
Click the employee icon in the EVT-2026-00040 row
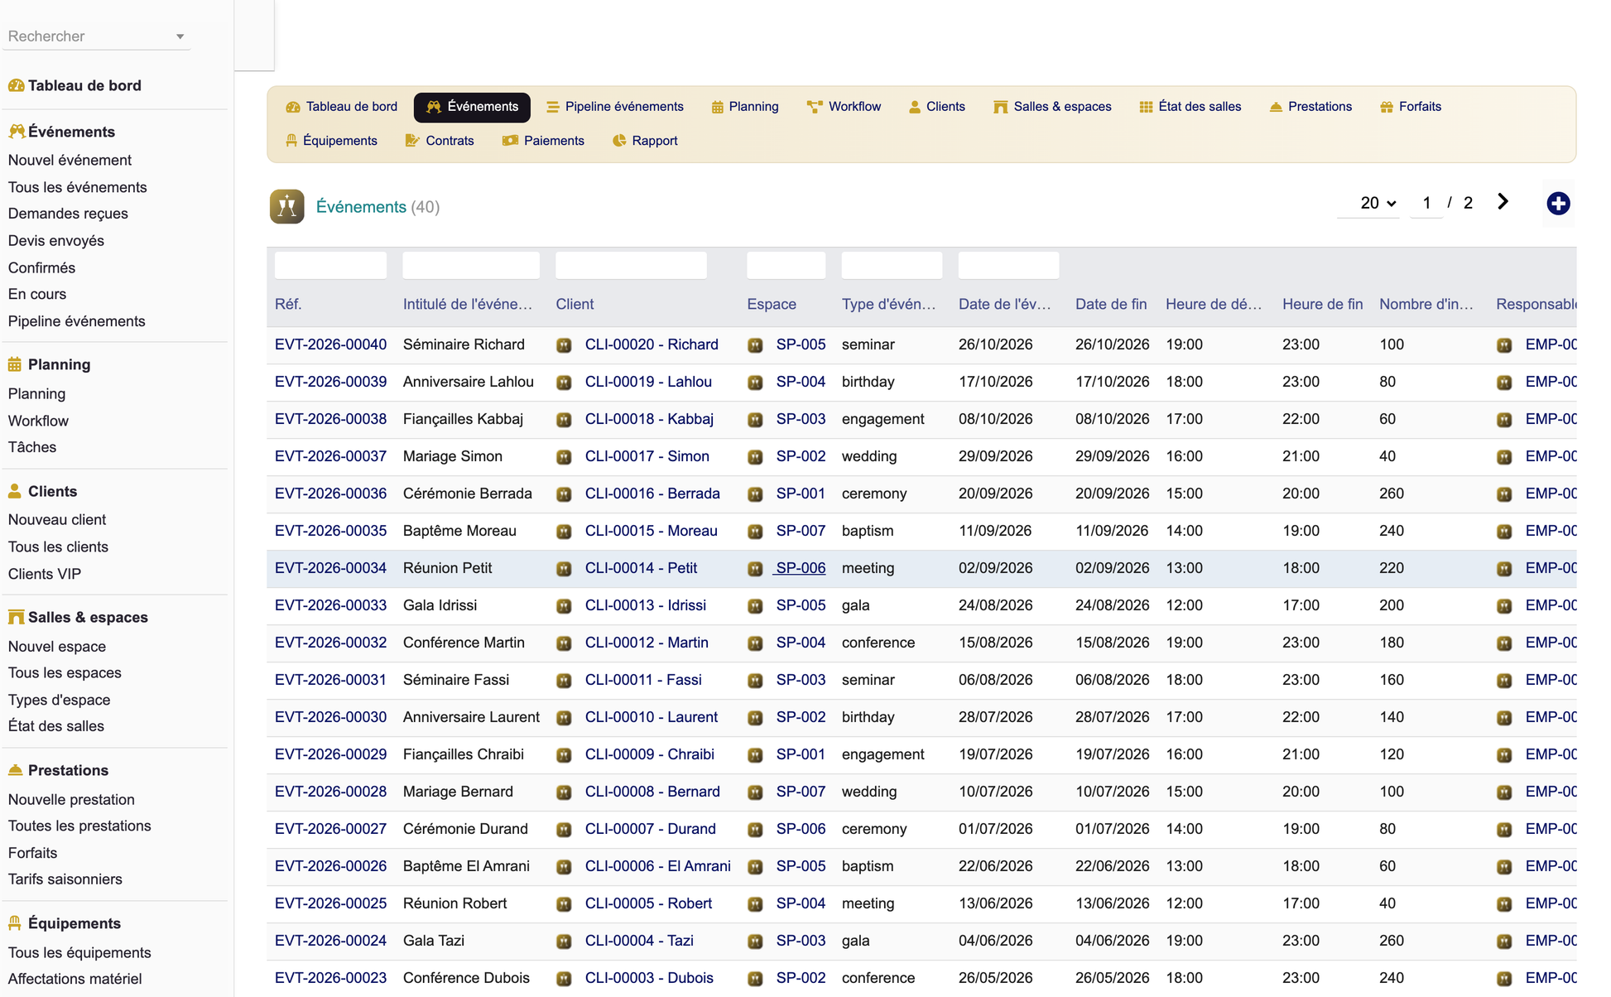click(x=1504, y=345)
